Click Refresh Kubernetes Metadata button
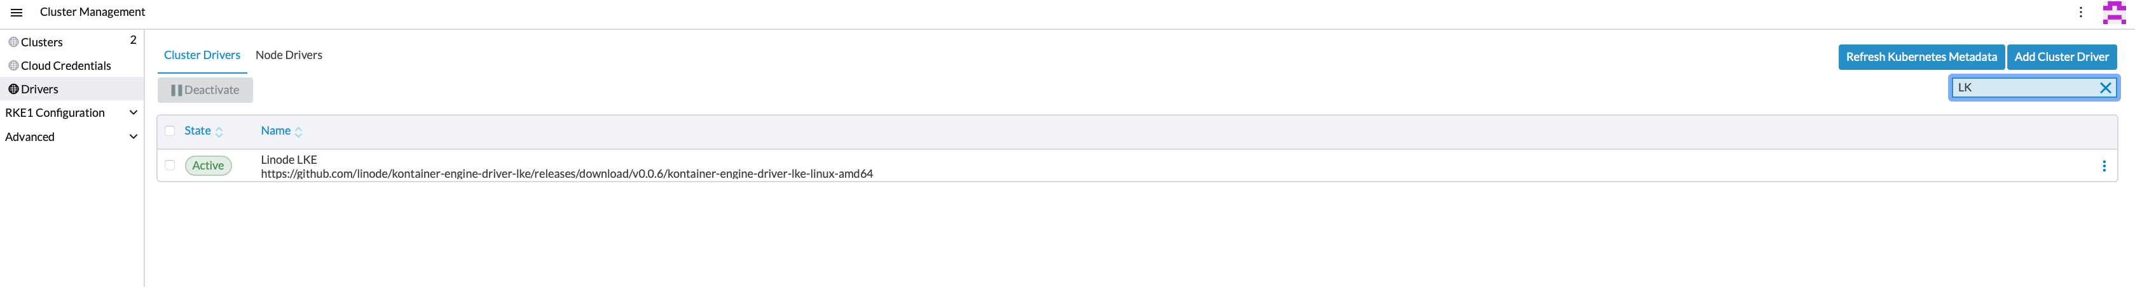2135x287 pixels. pos(1920,57)
